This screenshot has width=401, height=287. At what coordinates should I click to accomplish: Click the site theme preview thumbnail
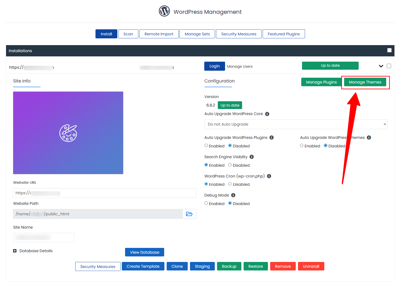[x=68, y=133]
